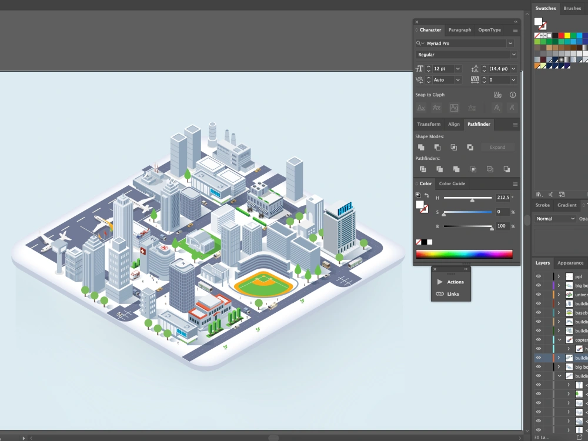Expand the Actions/Links dock with double arrows
Image resolution: width=588 pixels, height=441 pixels.
466,269
